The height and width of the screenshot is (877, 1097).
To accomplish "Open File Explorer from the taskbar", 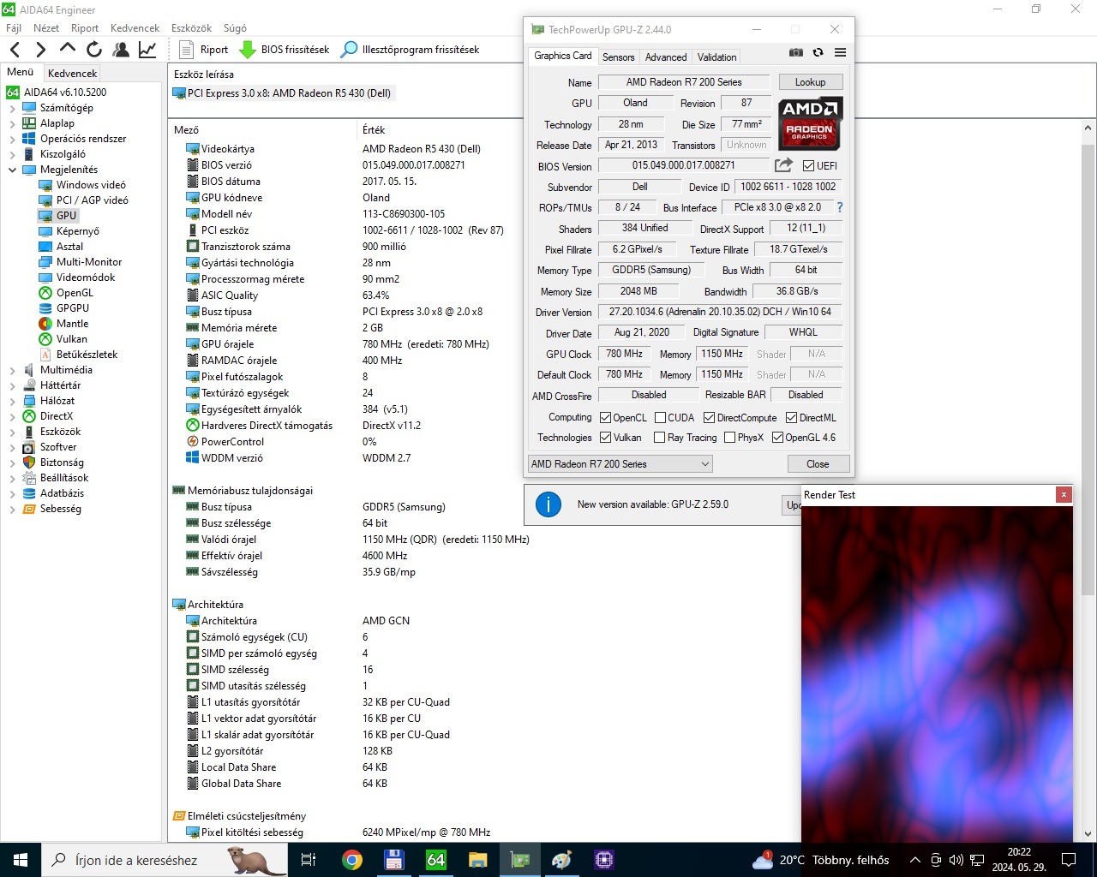I will (x=478, y=860).
